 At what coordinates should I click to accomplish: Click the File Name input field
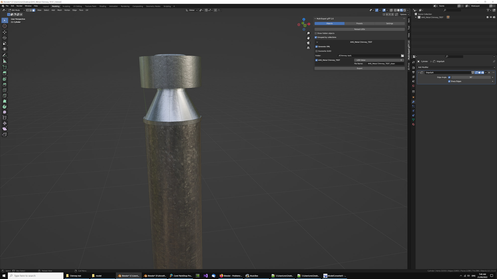385,64
